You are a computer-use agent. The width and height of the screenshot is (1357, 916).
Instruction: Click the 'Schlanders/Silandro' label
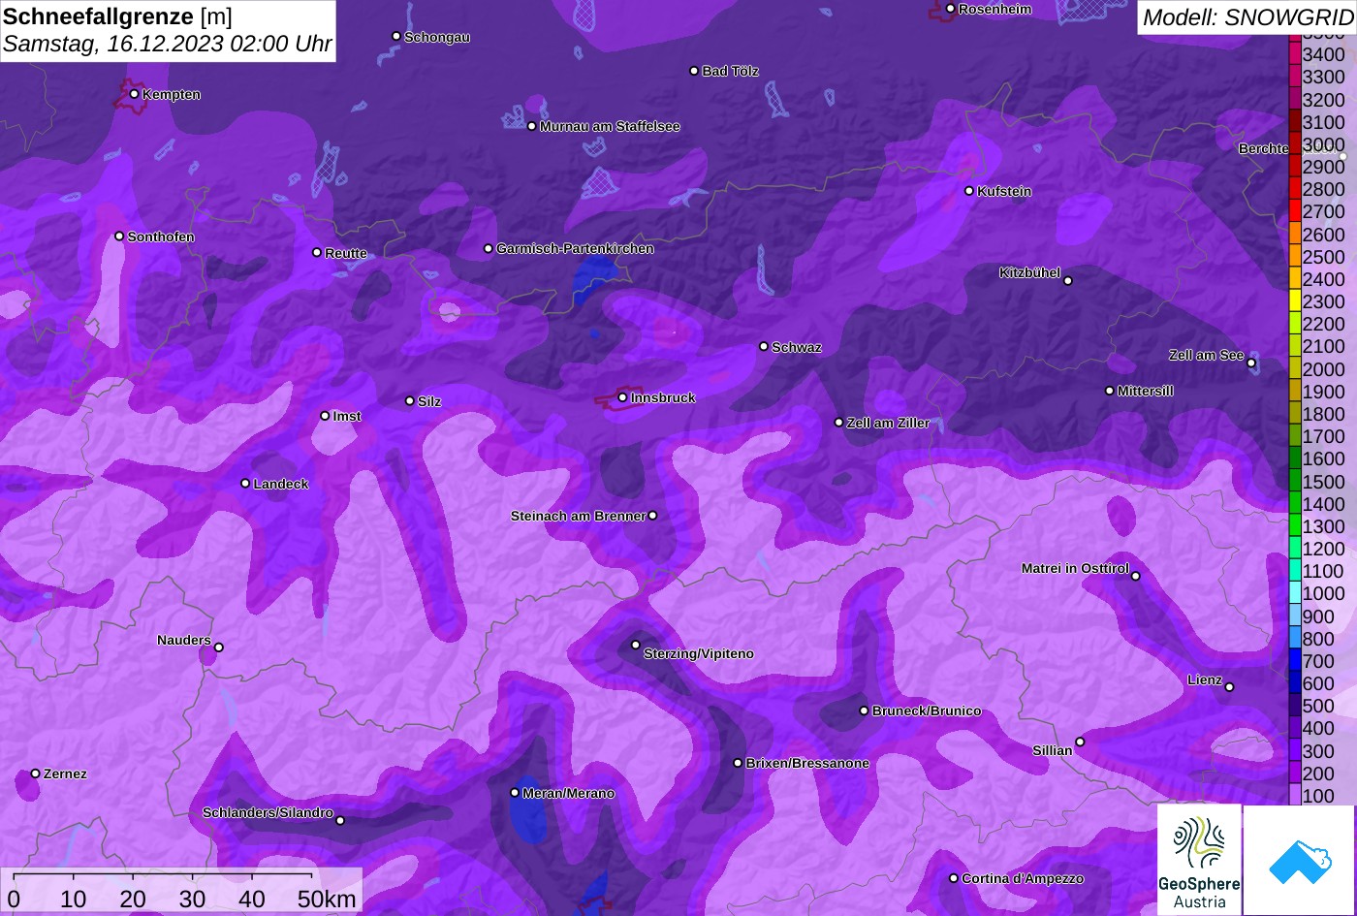268,812
